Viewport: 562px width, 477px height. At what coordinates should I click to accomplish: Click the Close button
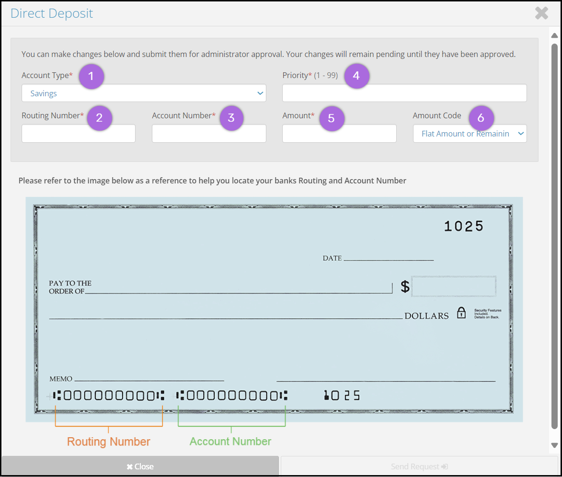click(x=140, y=466)
